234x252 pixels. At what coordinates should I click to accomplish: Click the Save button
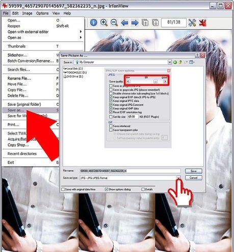pos(193,171)
